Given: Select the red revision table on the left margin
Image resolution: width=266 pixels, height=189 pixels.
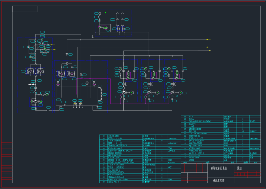Looking at the screenshot, I should coord(7,163).
